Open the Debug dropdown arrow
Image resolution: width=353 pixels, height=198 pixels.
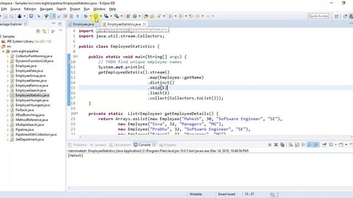(x=90, y=16)
